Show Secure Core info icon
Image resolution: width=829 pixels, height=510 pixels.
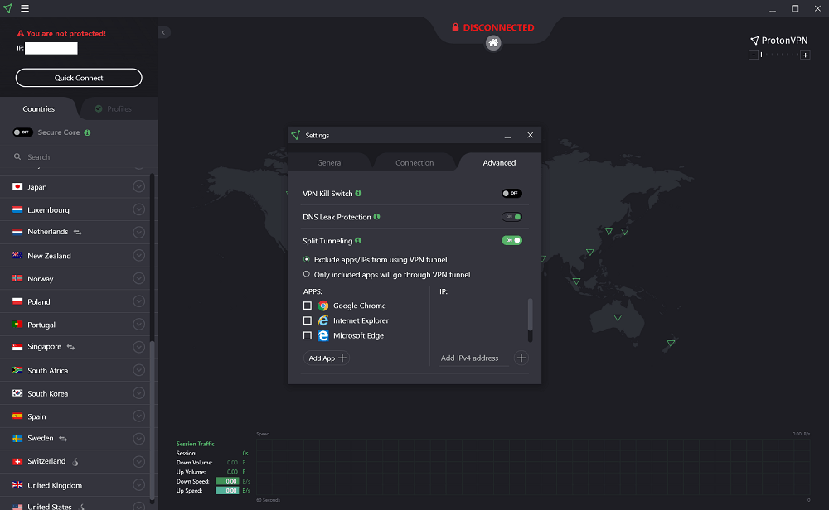point(87,132)
